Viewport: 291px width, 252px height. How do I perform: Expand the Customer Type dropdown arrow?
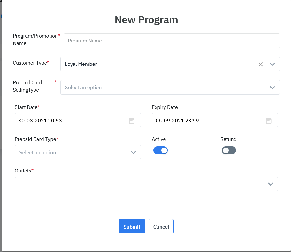coord(272,64)
